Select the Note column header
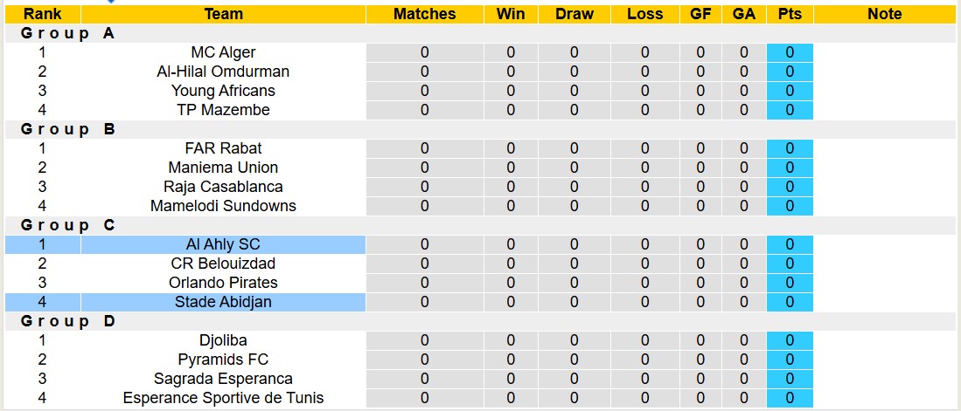 [x=884, y=14]
